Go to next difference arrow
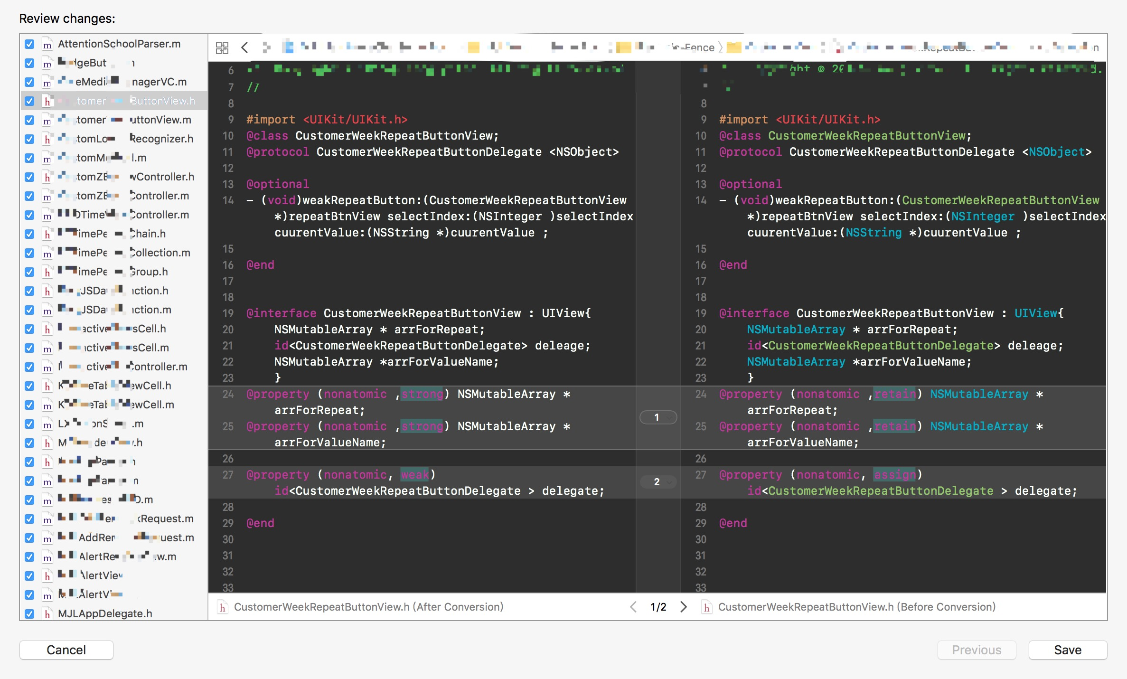This screenshot has width=1127, height=679. point(683,607)
